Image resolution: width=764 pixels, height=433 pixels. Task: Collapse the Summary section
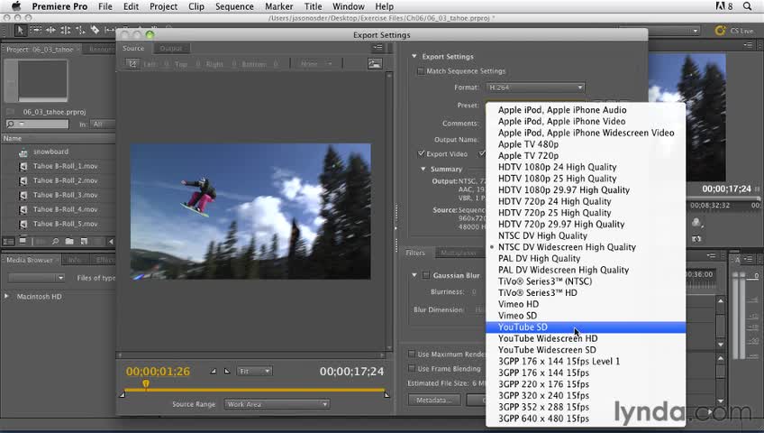tap(423, 170)
